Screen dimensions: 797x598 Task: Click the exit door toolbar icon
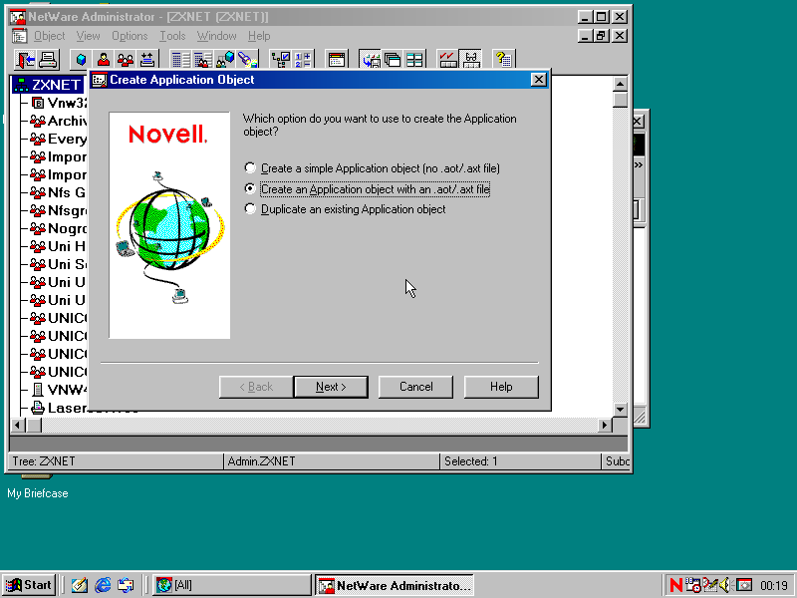pos(26,60)
